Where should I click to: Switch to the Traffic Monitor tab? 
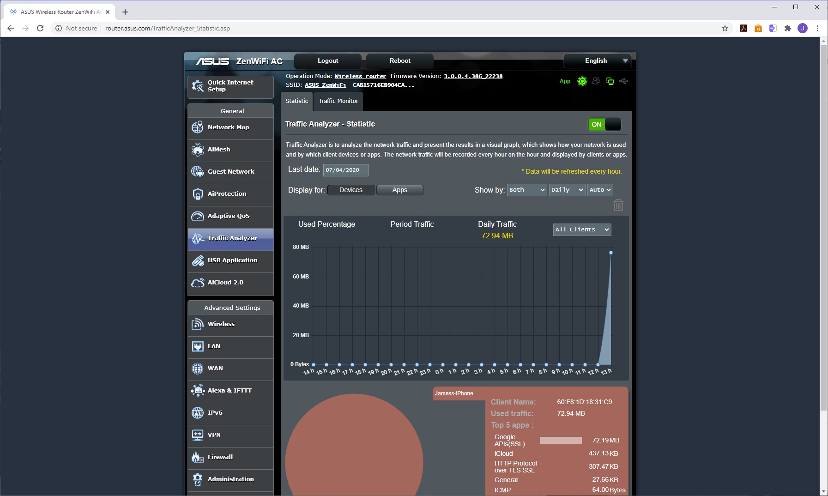pos(338,101)
